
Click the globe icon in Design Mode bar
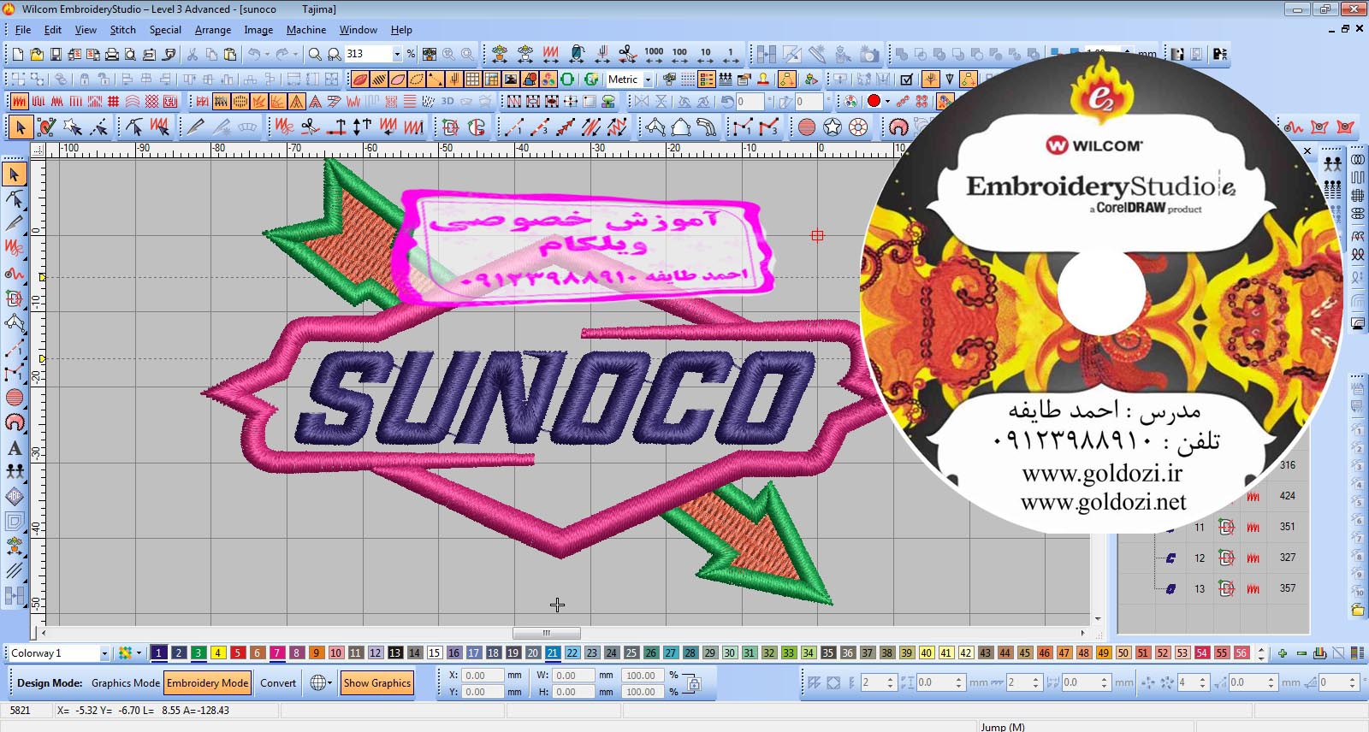click(x=317, y=683)
